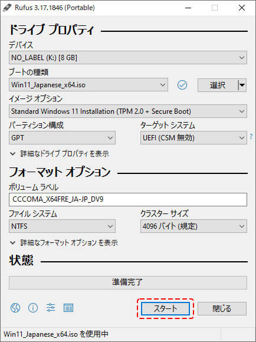The width and height of the screenshot is (256, 342).
Task: Minimize the Rufus window
Action: [x=188, y=8]
